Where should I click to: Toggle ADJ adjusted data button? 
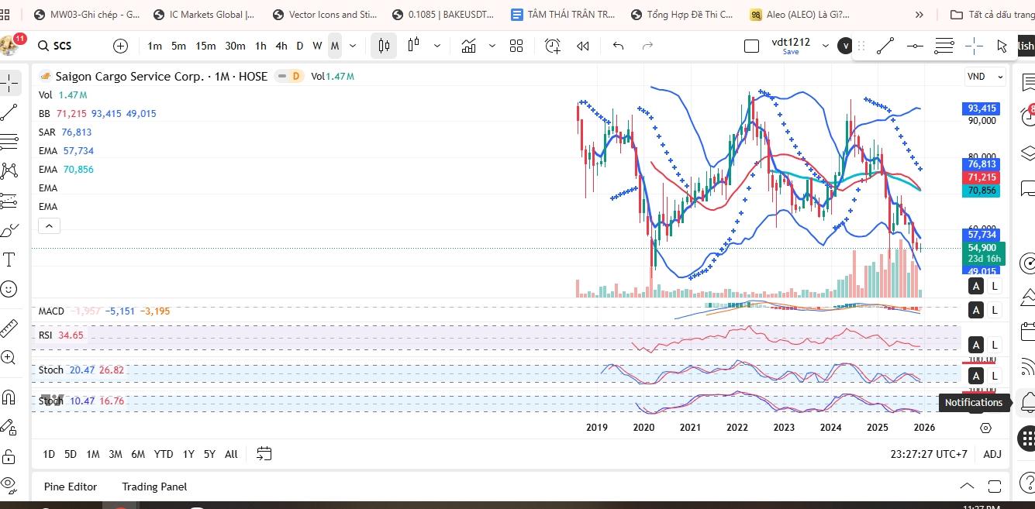[992, 454]
